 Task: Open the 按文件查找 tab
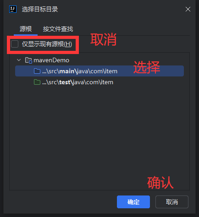pyautogui.click(x=58, y=29)
